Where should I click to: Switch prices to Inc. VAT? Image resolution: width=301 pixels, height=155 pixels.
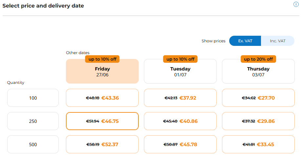pos(278,41)
